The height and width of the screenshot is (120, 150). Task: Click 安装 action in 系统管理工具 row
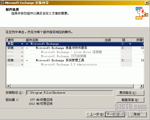tap(11, 60)
